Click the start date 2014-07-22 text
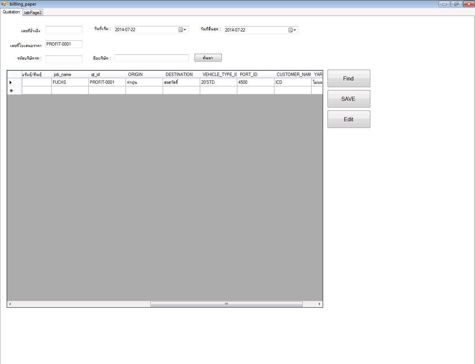 tap(125, 30)
